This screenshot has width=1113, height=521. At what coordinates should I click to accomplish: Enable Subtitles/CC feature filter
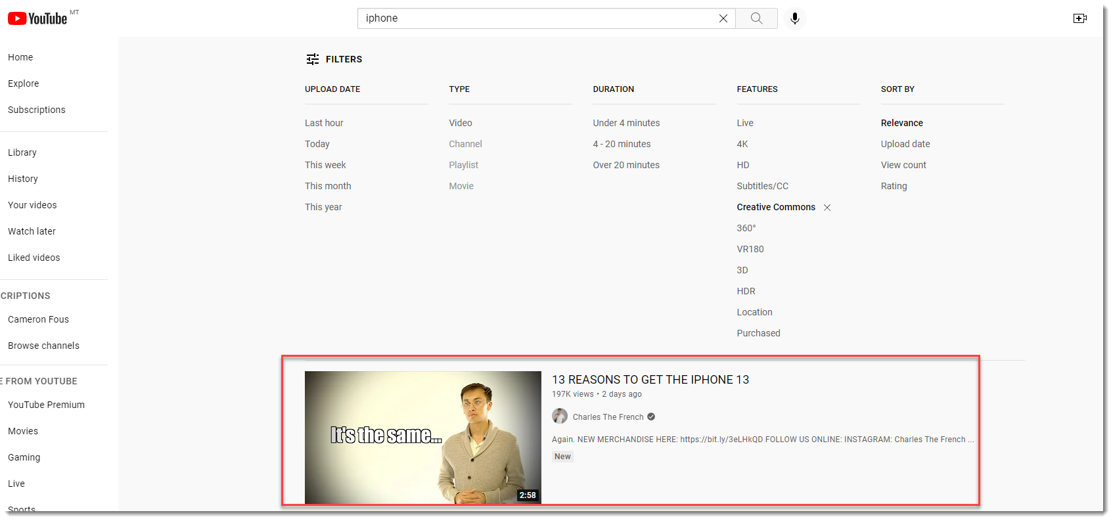[762, 186]
